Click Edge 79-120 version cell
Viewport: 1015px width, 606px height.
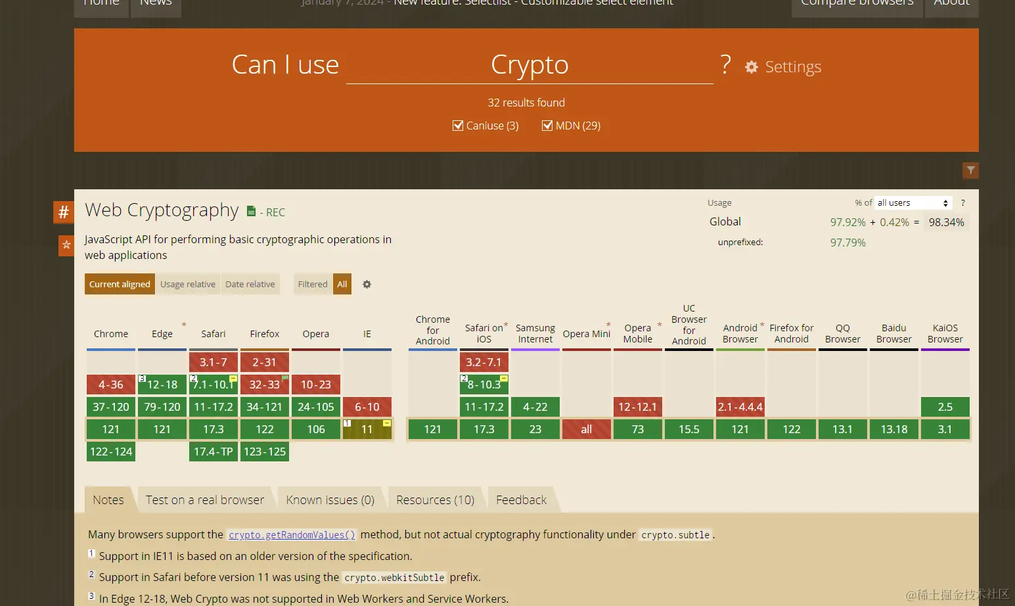pyautogui.click(x=162, y=407)
